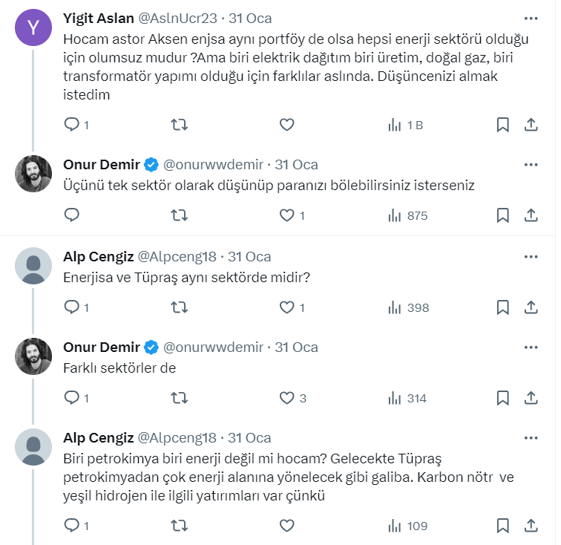Bookmark Yigit Aslan's tweet
The height and width of the screenshot is (545, 561).
502,125
